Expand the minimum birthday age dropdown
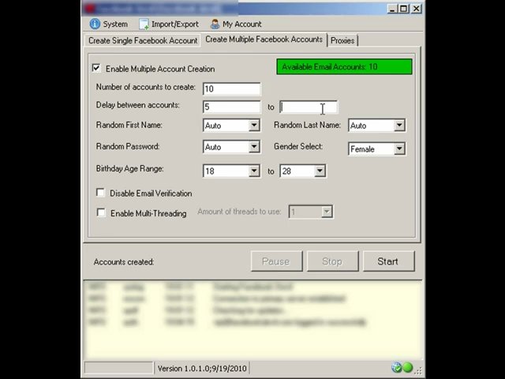This screenshot has width=505, height=379. [254, 171]
